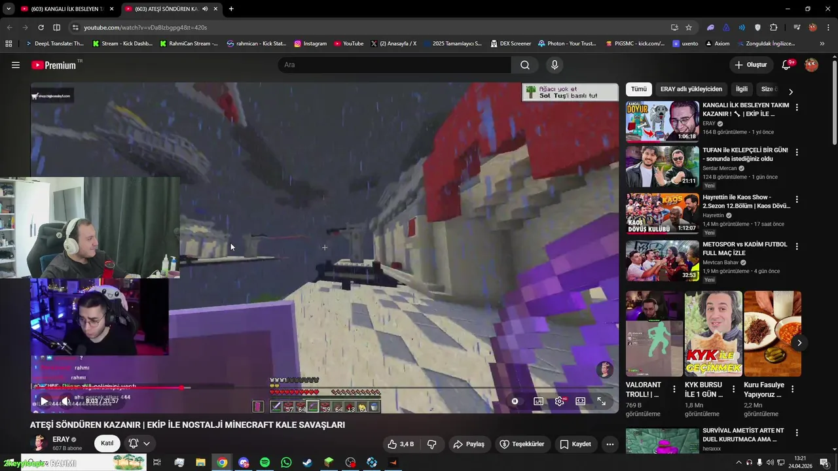Open options for KANGALI İLK BESLEYEN video

tap(797, 107)
